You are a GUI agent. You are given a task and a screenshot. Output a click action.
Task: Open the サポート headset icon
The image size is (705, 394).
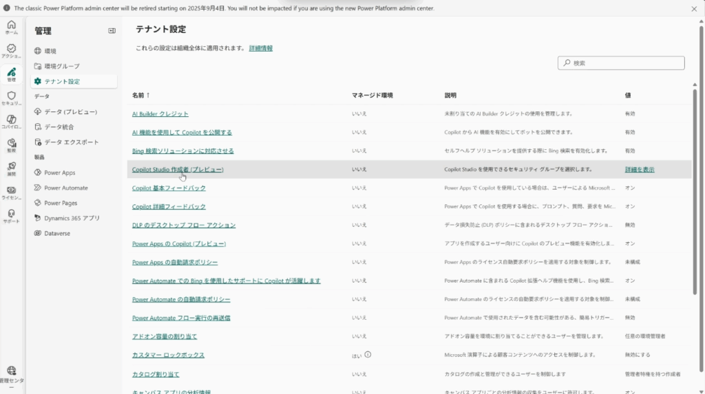[x=11, y=215]
